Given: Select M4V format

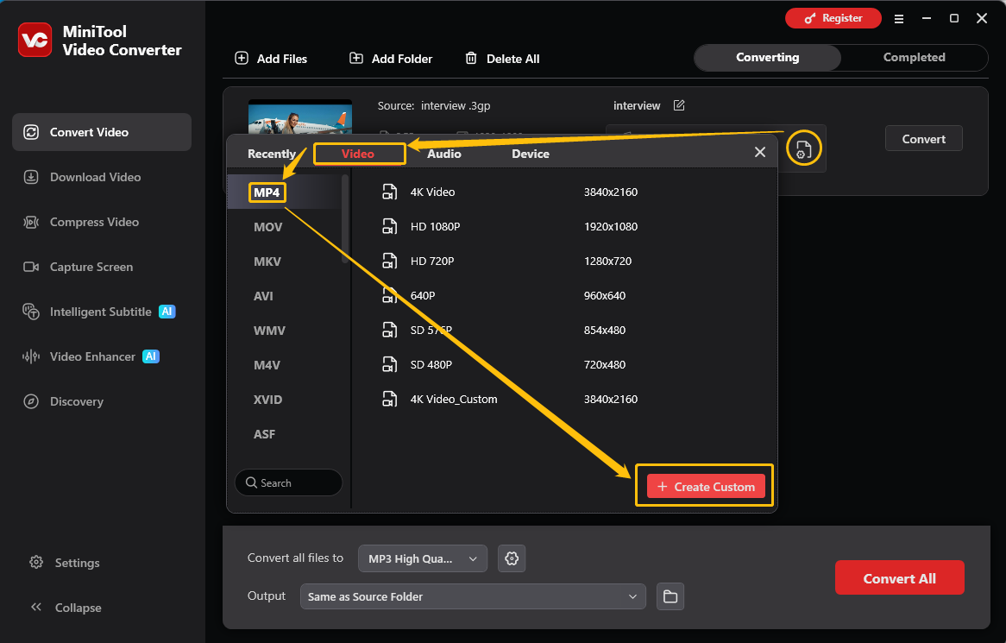Looking at the screenshot, I should pos(267,365).
